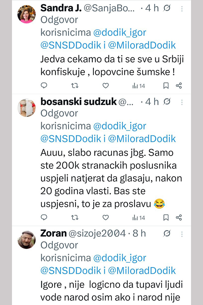
Task: Click Grok icon on Zoran's tweet
Action: point(167,233)
